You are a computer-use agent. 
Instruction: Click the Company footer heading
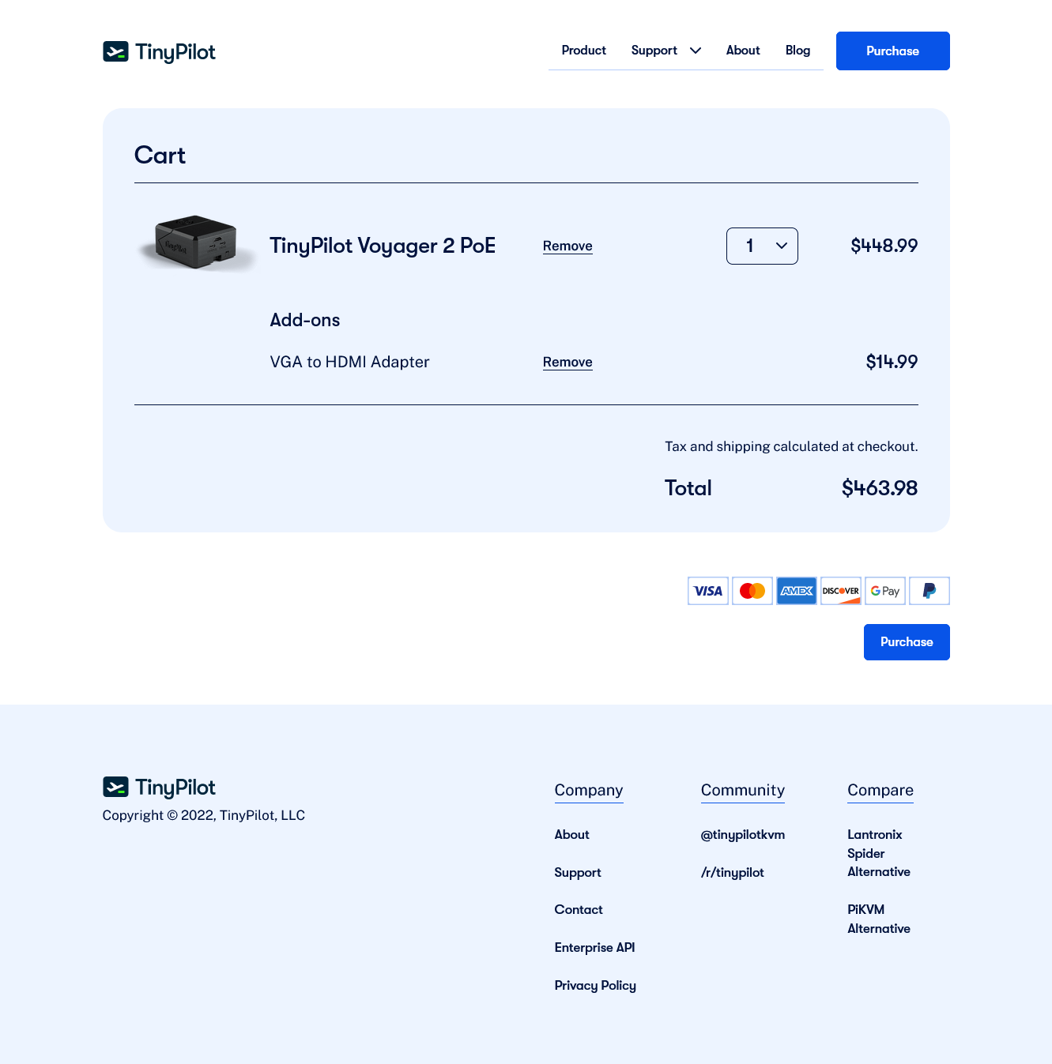[x=589, y=791]
